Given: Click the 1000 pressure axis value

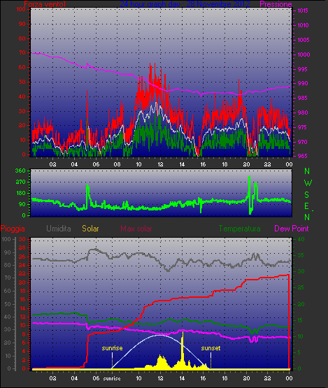Looking at the screenshot, I should click(x=304, y=55).
